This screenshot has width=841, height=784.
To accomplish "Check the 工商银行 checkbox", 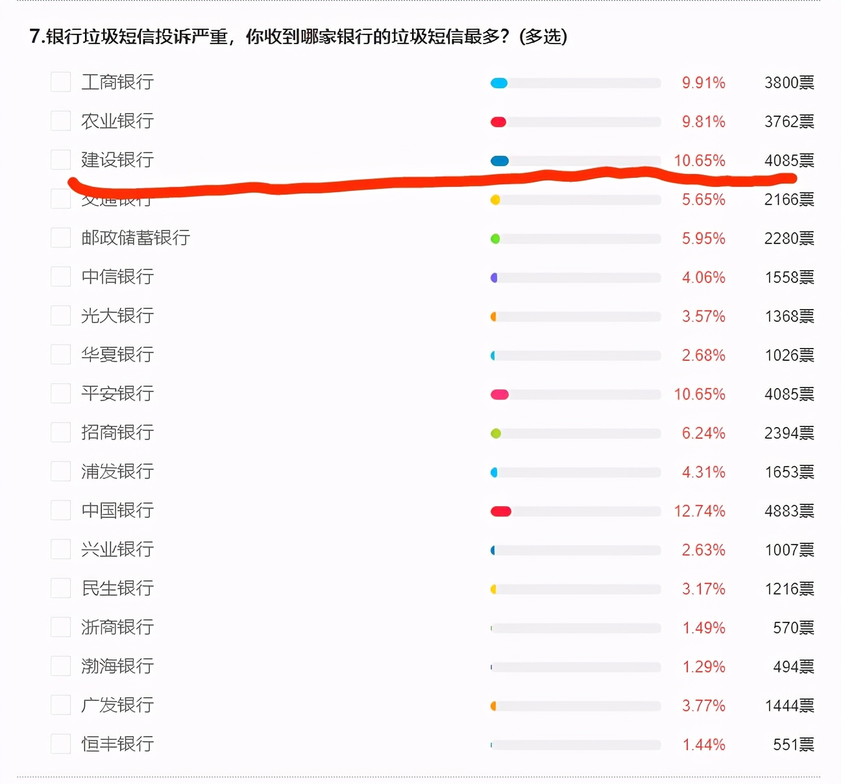I will pyautogui.click(x=60, y=82).
